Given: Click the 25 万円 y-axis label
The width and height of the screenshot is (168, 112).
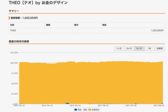Looking at the screenshot, I should [x=15, y=94].
